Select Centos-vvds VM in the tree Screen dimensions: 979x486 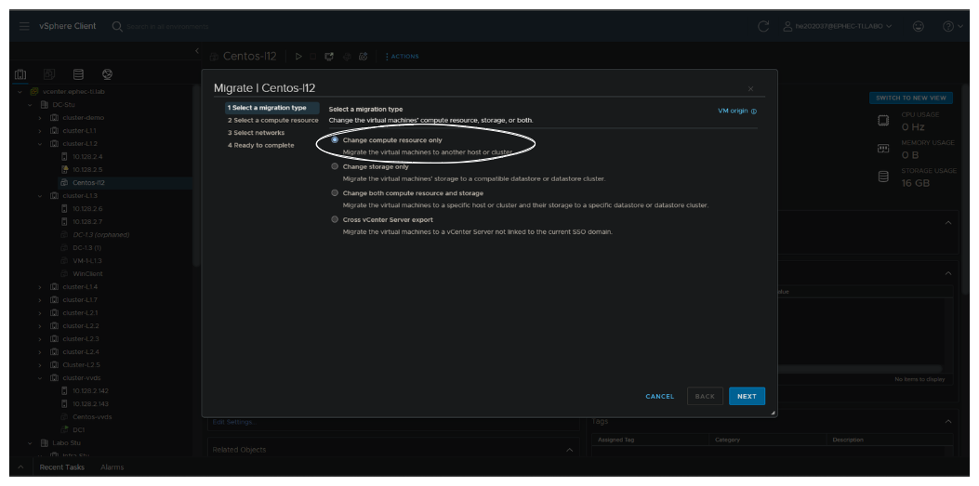pyautogui.click(x=92, y=416)
